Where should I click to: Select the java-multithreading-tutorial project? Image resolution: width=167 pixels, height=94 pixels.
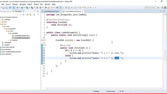[11, 52]
